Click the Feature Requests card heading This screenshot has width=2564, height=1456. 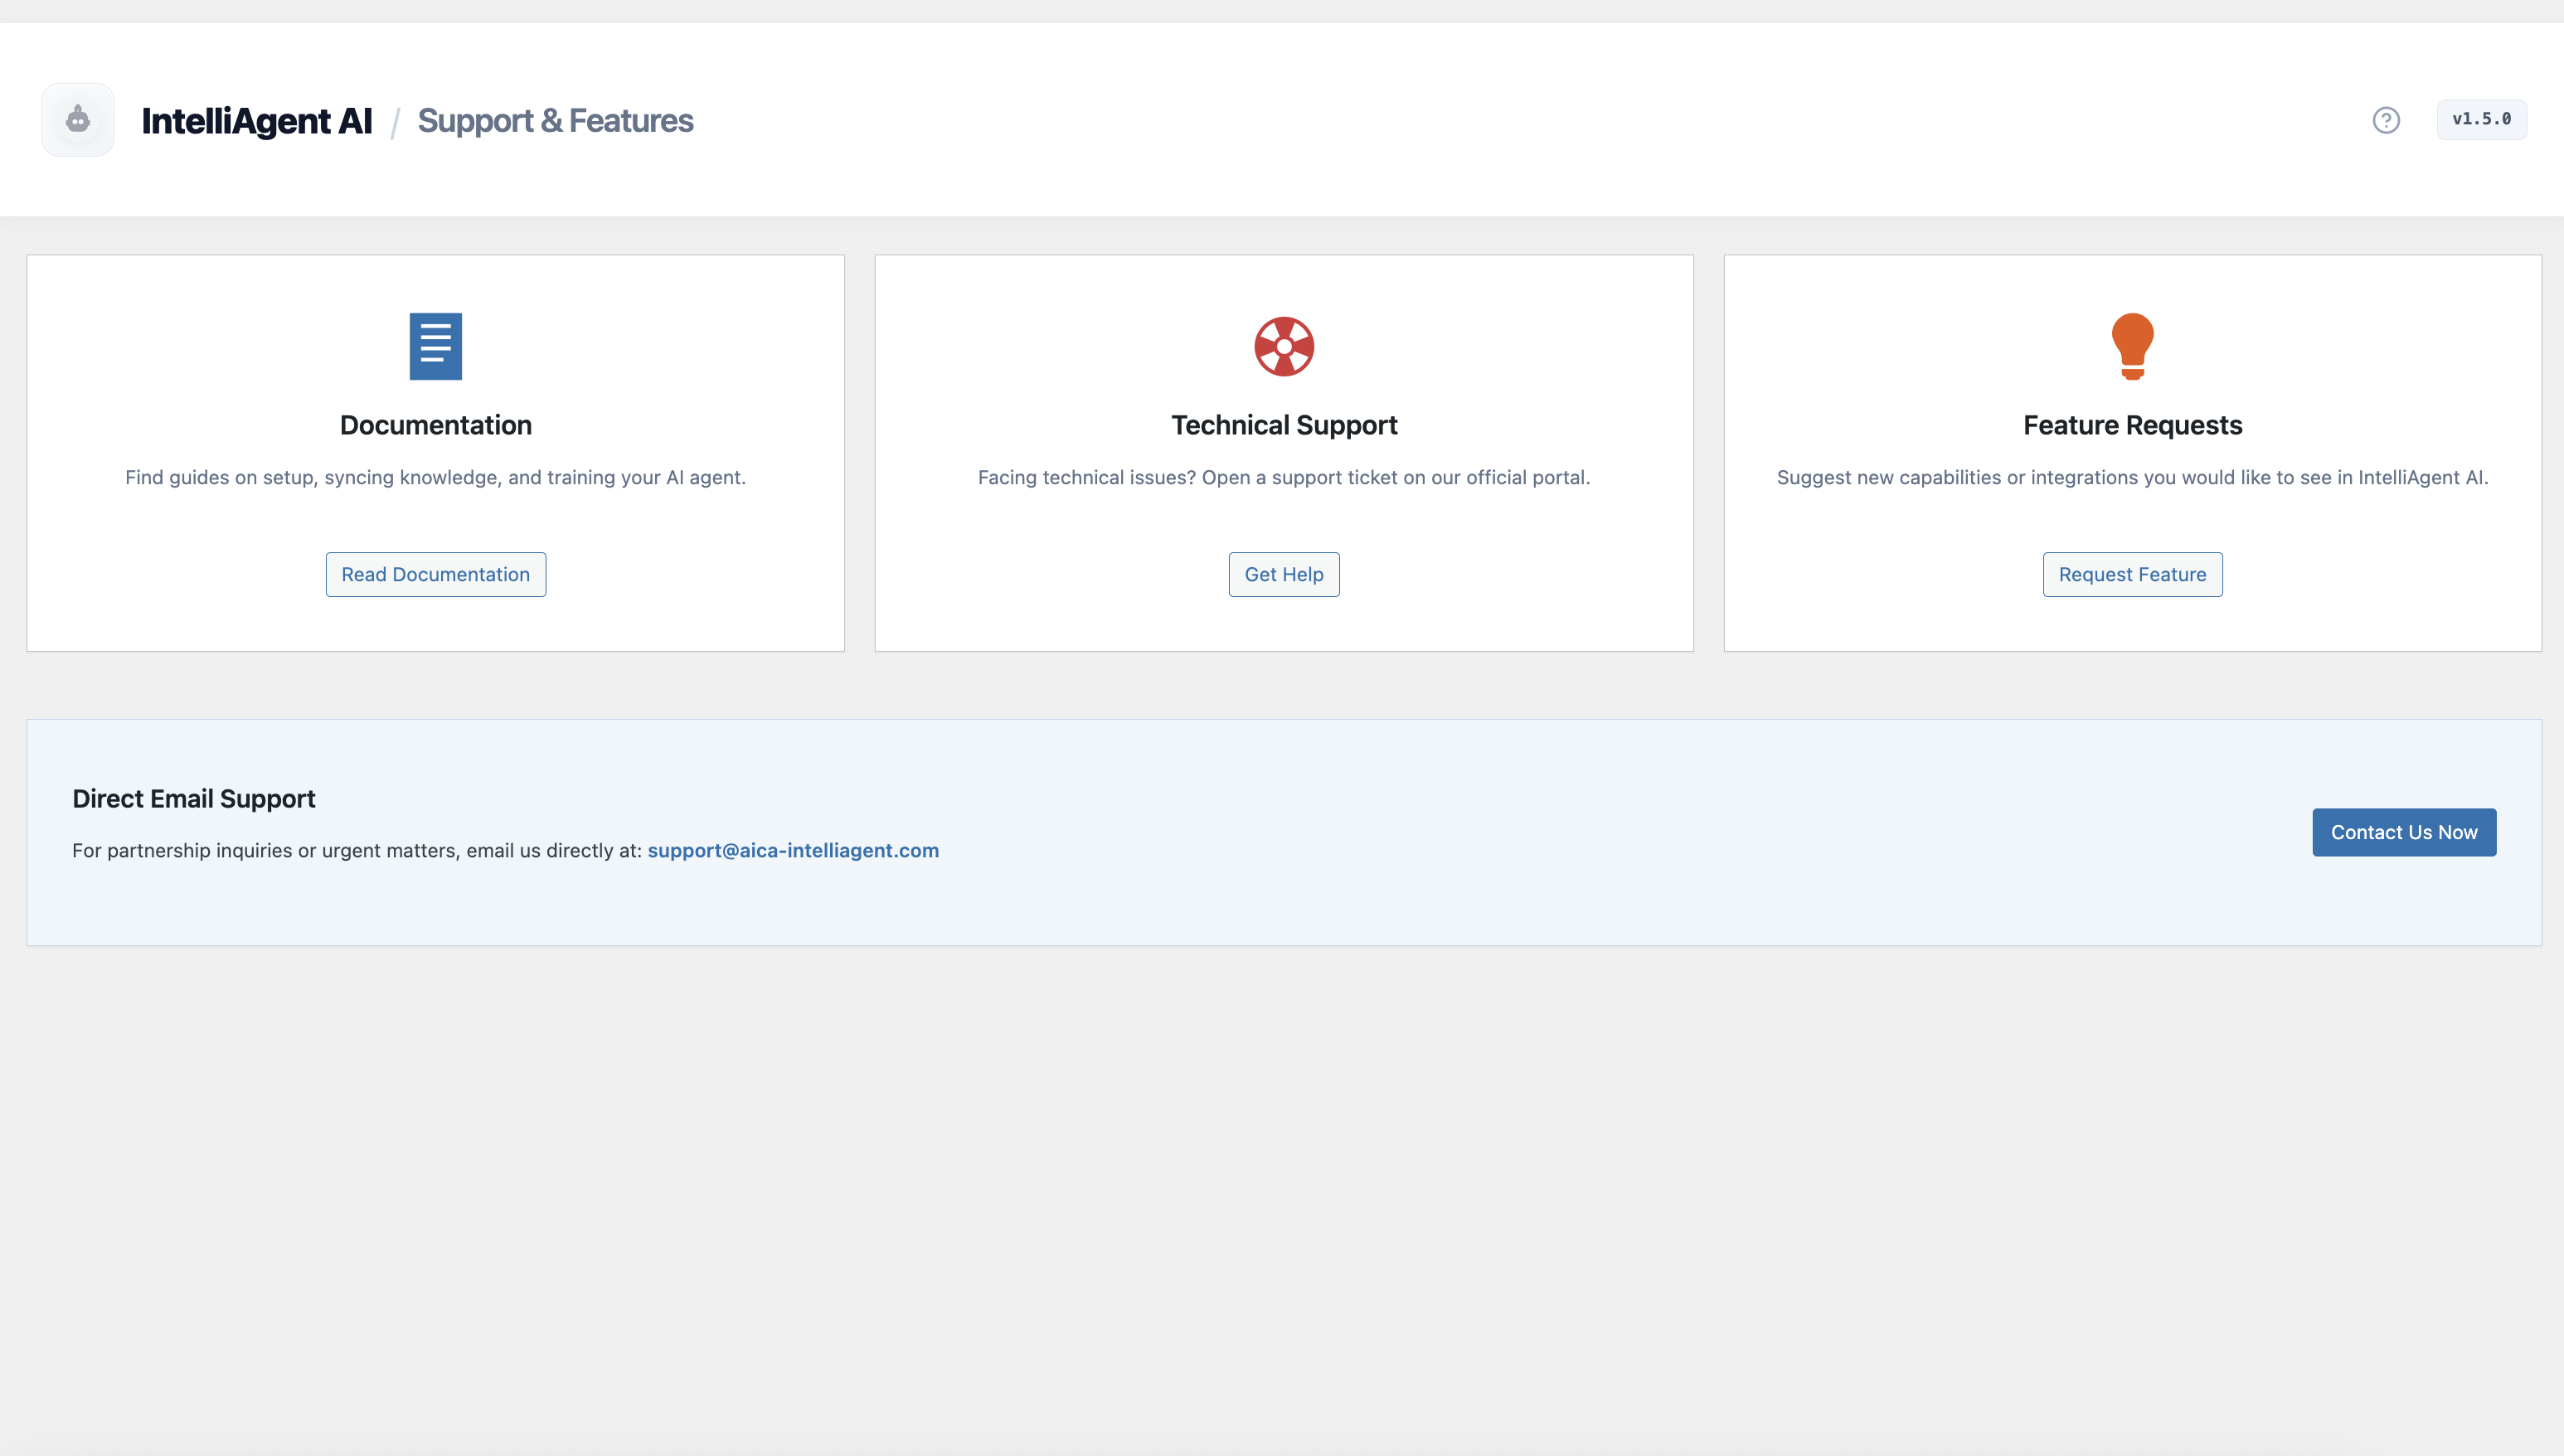[2132, 425]
